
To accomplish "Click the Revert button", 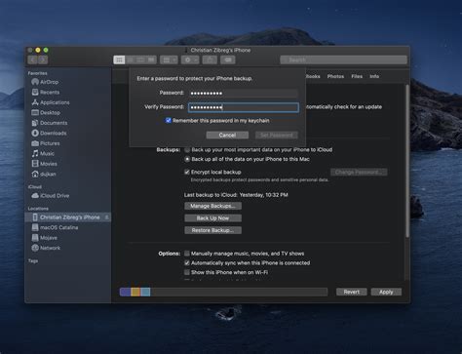I will [352, 292].
